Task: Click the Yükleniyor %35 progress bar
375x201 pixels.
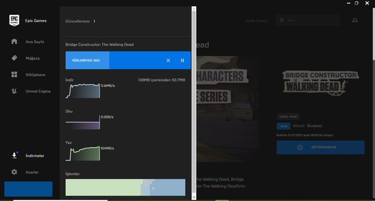Action: coord(128,60)
